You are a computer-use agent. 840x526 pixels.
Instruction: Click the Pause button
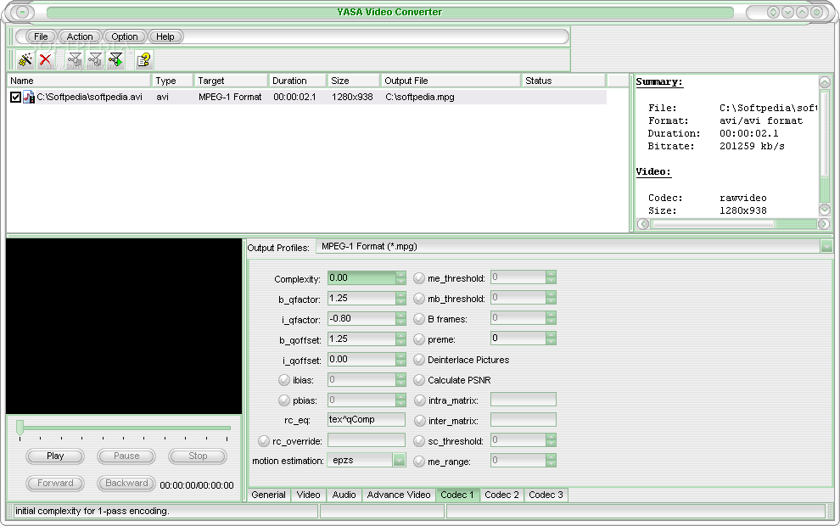tap(126, 456)
